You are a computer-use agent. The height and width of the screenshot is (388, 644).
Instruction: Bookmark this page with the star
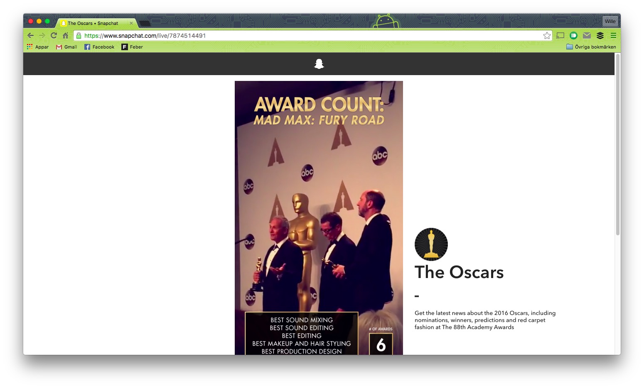547,36
